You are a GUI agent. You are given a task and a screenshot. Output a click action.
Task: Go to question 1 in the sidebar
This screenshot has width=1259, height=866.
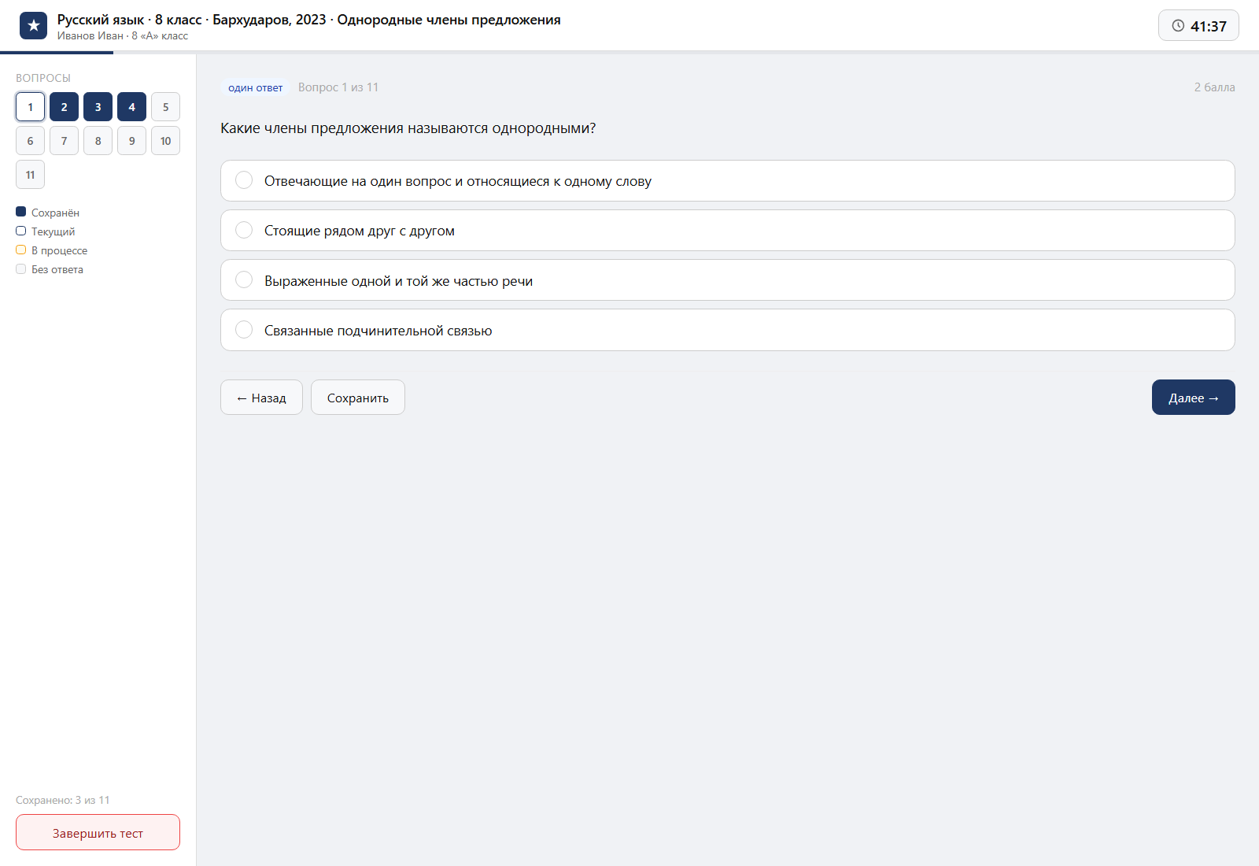click(30, 107)
